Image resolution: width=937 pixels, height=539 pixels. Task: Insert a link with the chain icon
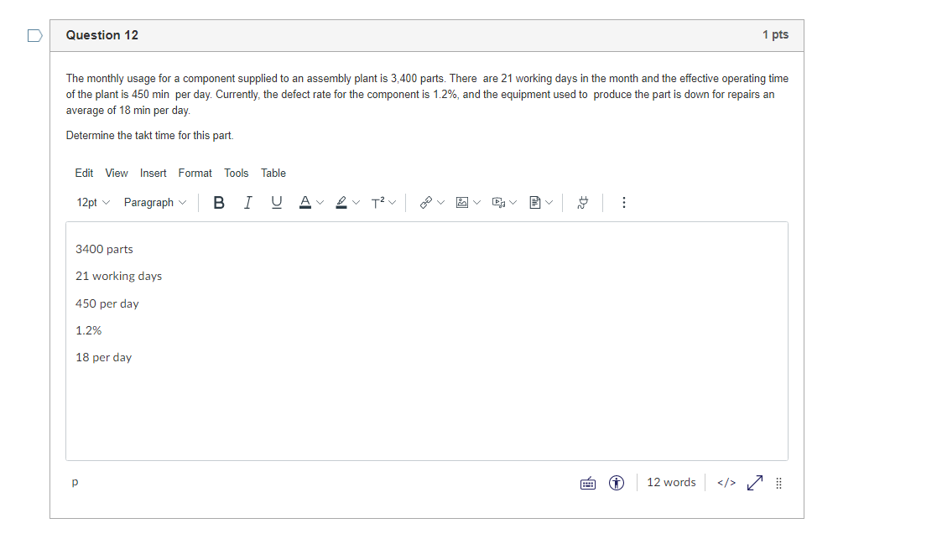(x=425, y=202)
